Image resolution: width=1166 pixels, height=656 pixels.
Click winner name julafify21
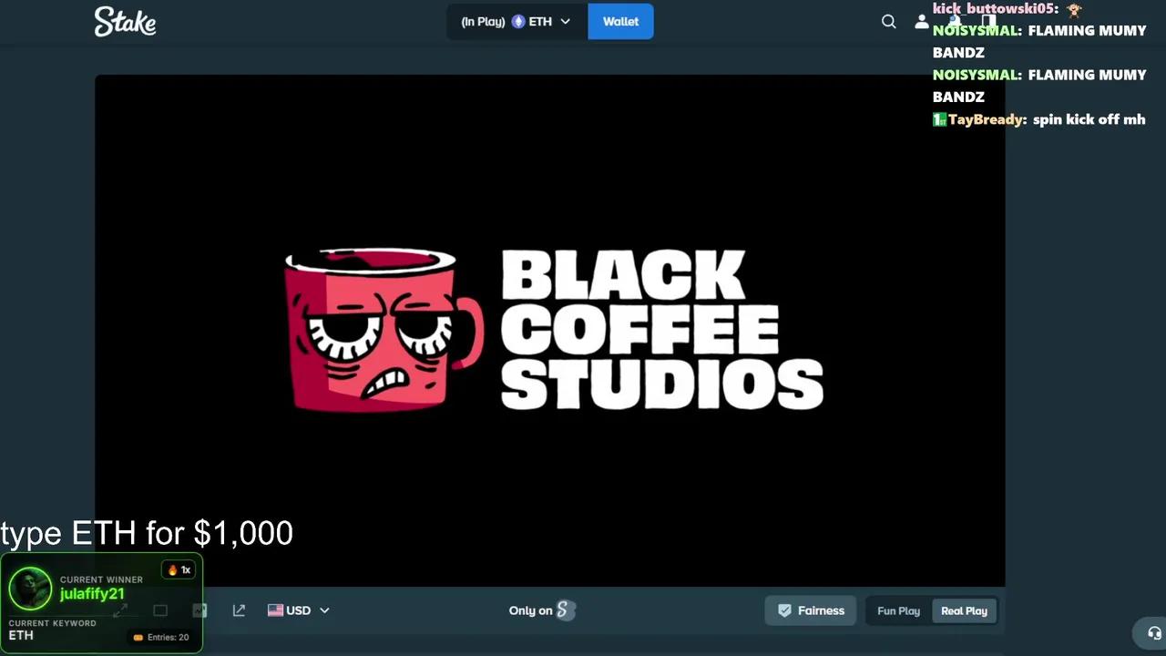click(x=92, y=594)
